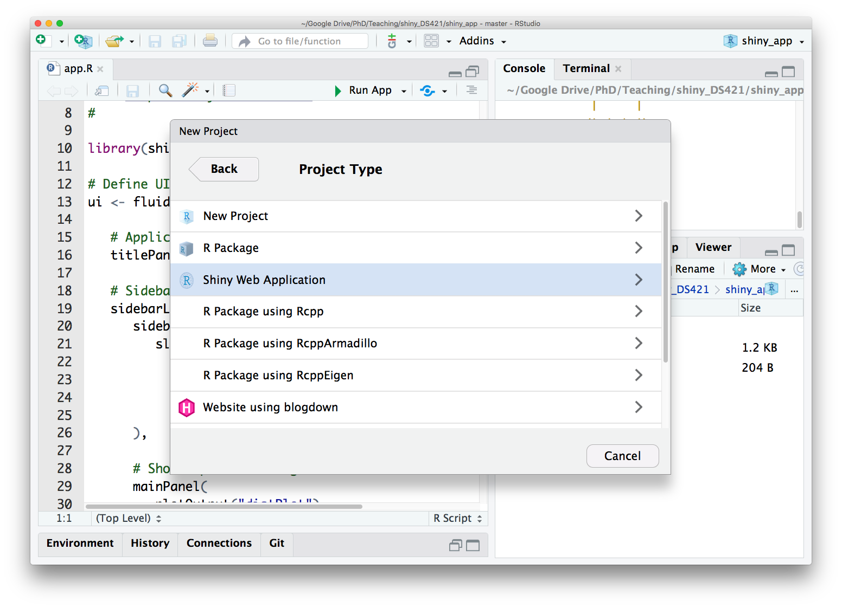842x608 pixels.
Task: Open the New File dropdown arrow
Action: (61, 42)
